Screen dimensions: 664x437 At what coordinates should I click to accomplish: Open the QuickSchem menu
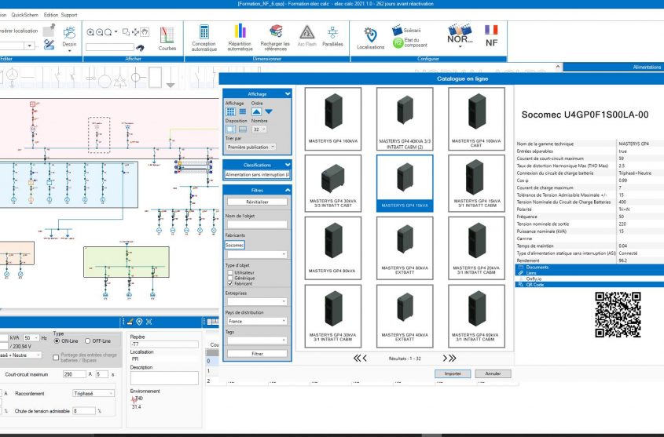(24, 15)
